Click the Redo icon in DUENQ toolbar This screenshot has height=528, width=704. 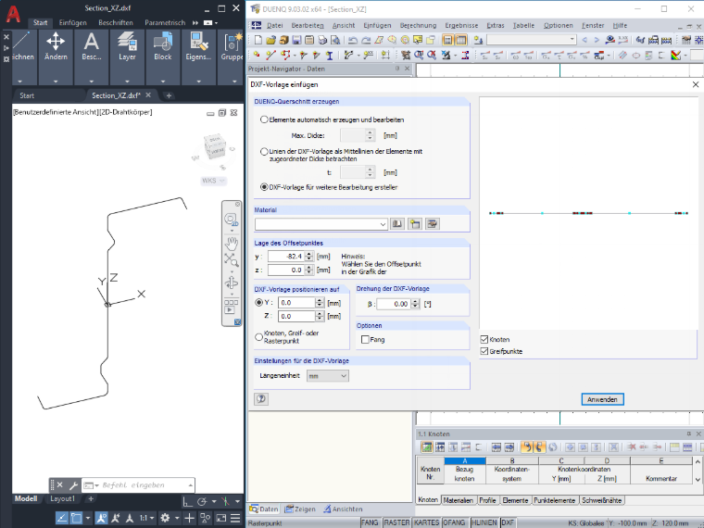(x=366, y=40)
